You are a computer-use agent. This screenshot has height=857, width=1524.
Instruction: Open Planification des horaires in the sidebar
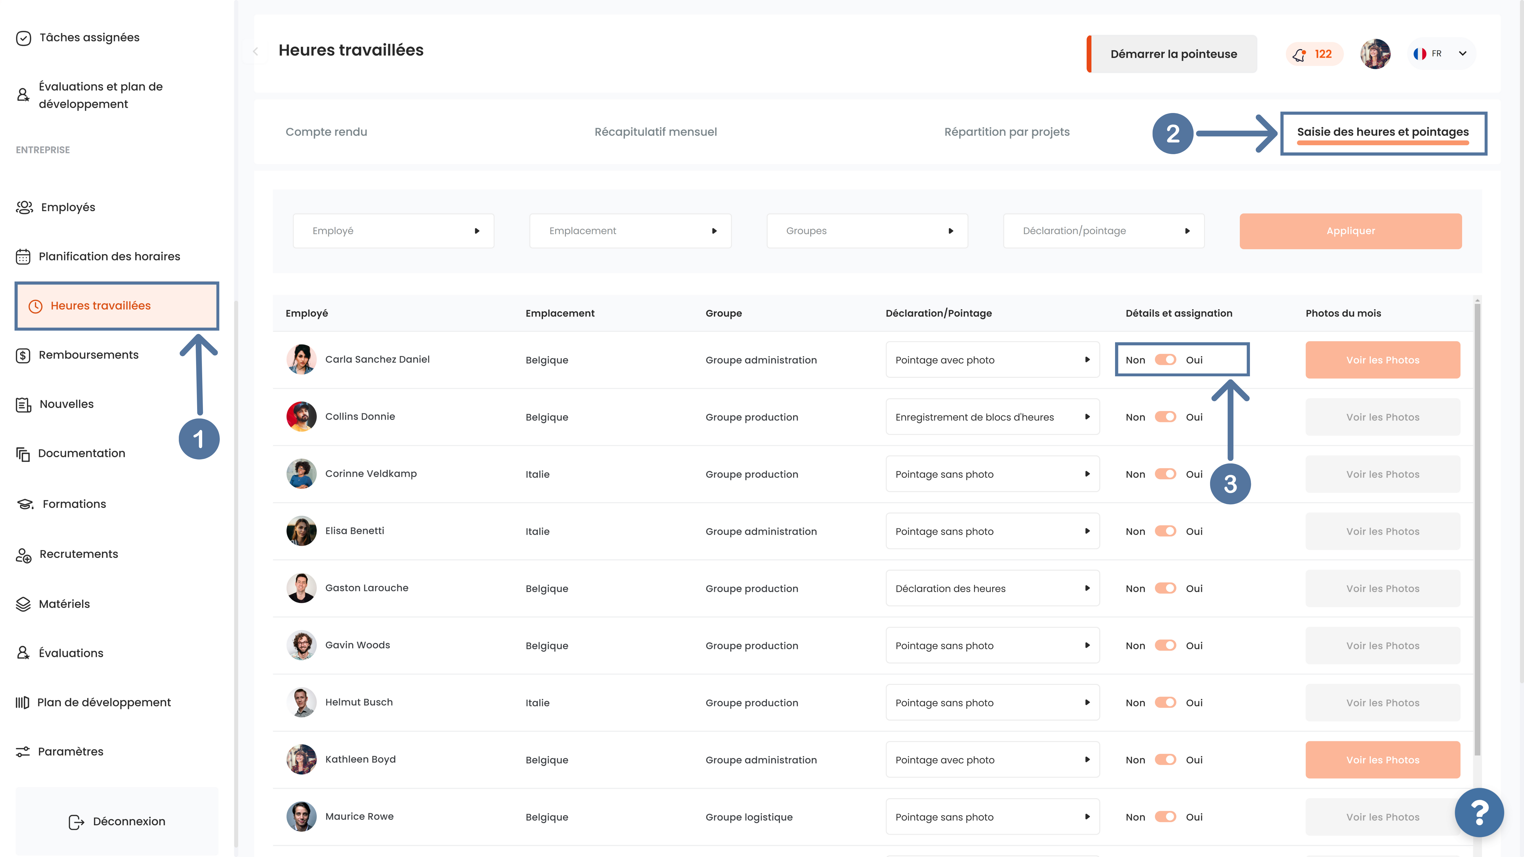98,256
